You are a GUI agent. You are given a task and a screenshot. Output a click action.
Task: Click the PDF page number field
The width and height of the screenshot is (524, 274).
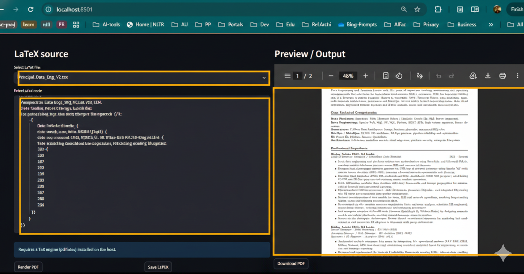(297, 76)
